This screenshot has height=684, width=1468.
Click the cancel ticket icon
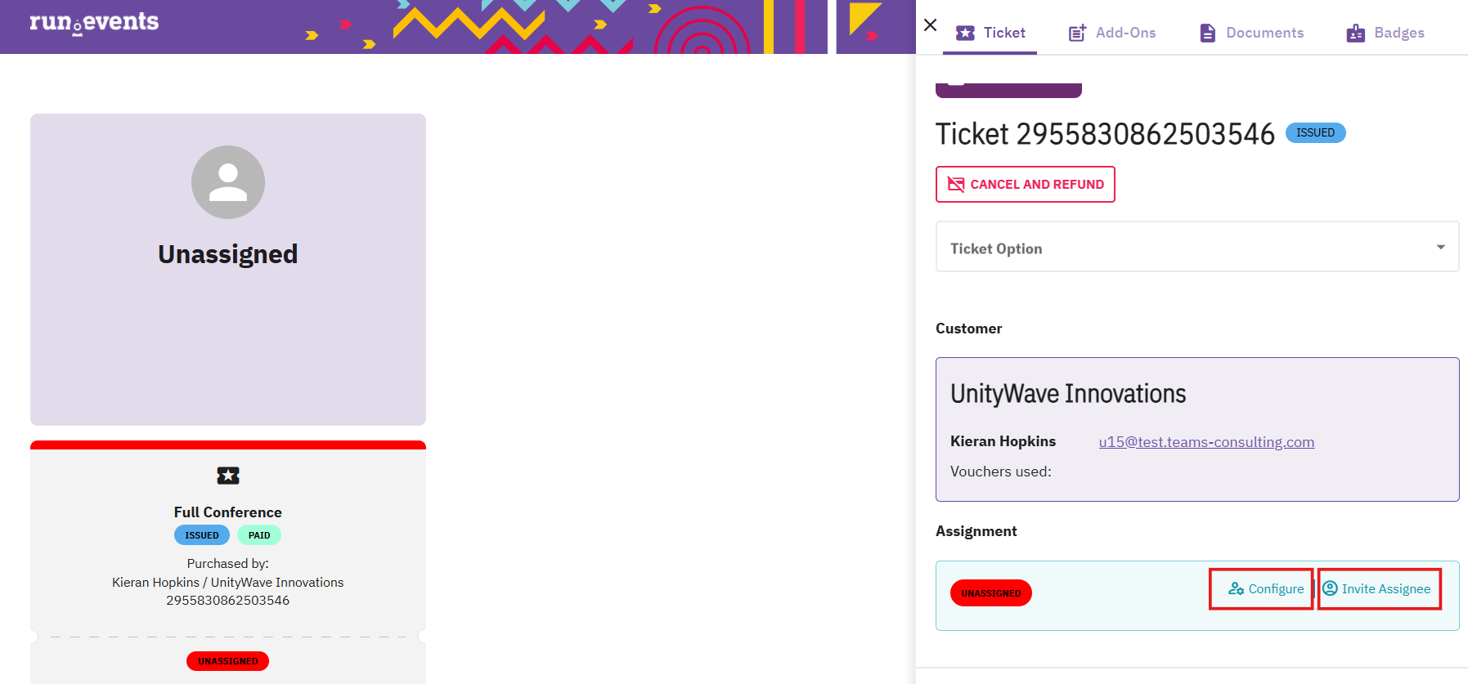[955, 184]
